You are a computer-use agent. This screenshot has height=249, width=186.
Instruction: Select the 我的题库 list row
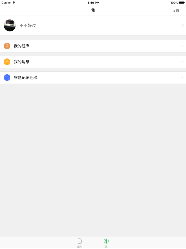point(93,46)
